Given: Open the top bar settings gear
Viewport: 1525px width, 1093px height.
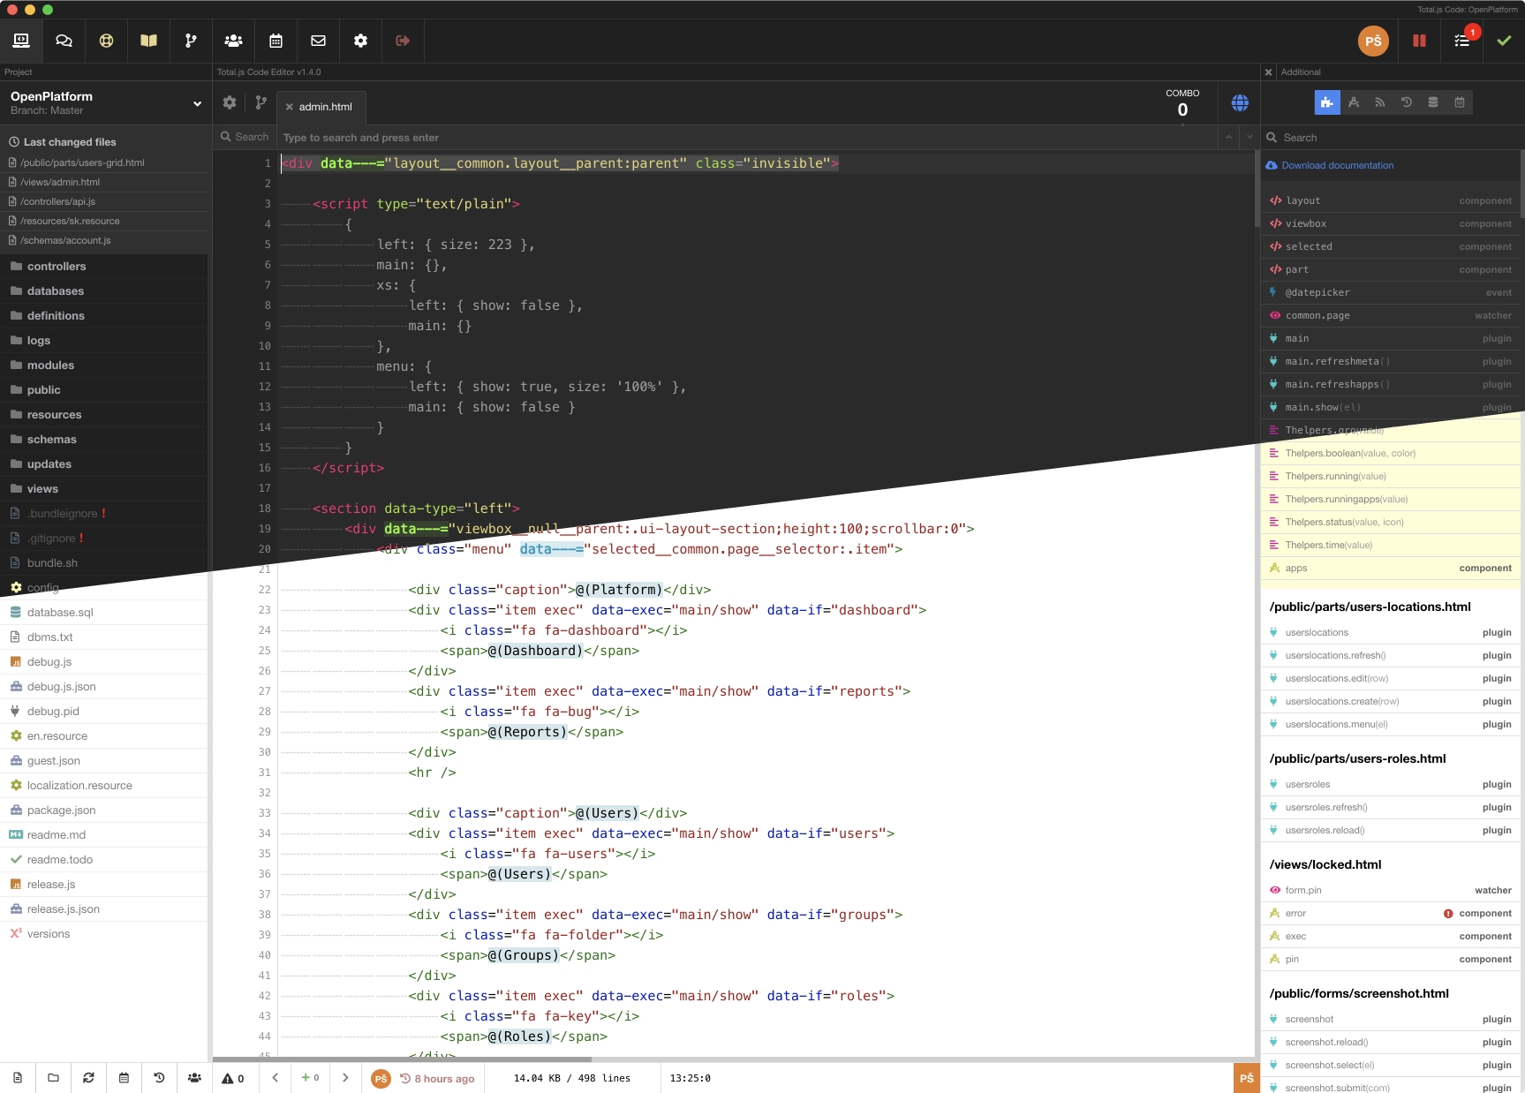Looking at the screenshot, I should (360, 41).
